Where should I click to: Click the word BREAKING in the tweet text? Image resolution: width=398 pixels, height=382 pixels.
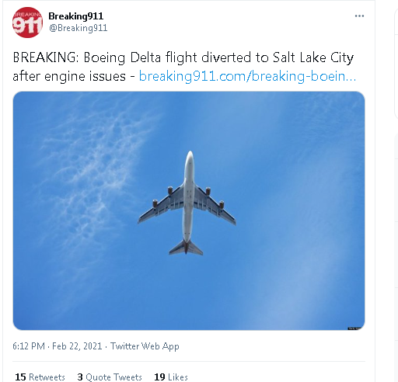tap(44, 57)
